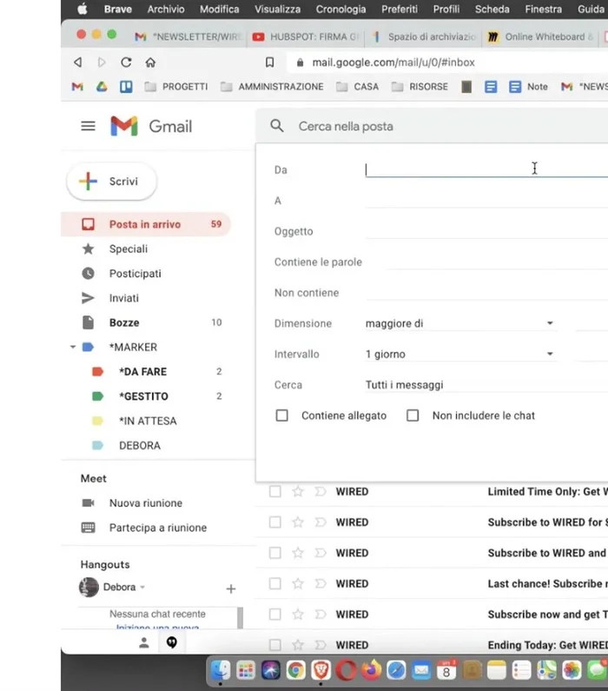
Task: Click the search magnifier icon
Action: (277, 126)
